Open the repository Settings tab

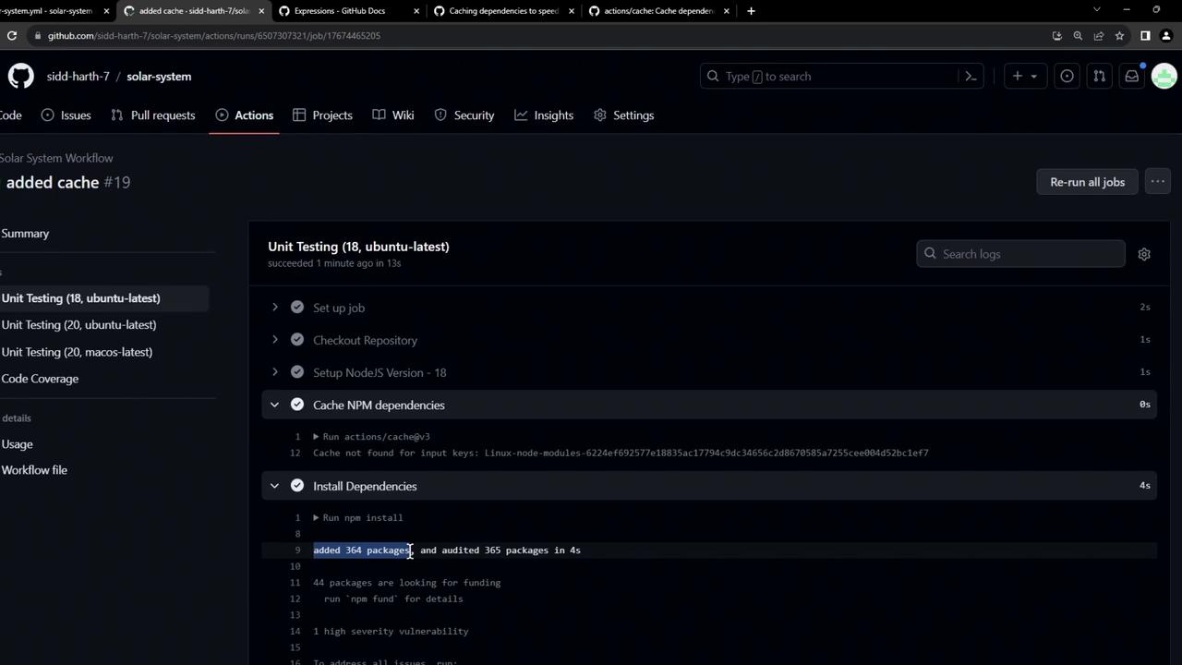tap(623, 115)
